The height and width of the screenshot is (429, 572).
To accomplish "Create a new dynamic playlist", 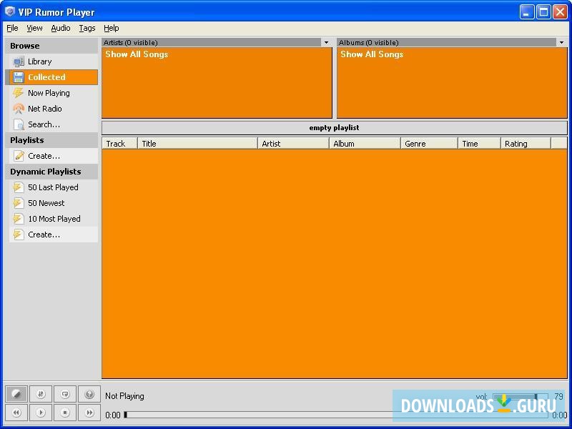I will click(x=53, y=235).
